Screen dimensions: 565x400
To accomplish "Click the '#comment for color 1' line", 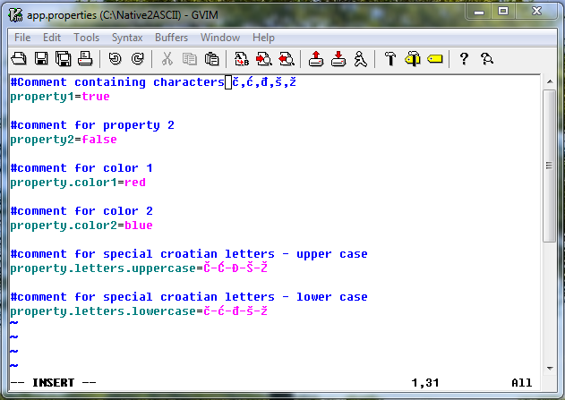I will [x=81, y=168].
